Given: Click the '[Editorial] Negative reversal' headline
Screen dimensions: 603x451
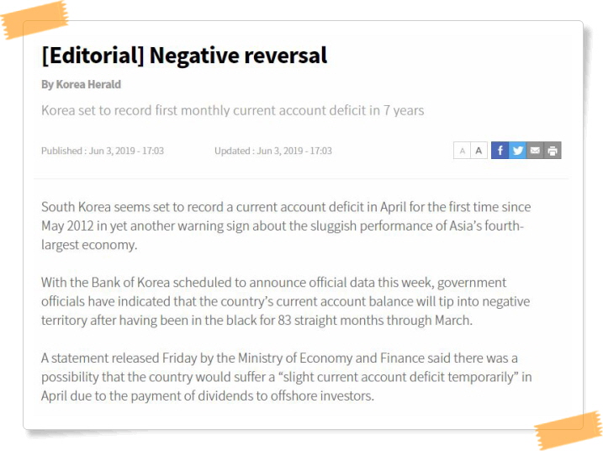Looking at the screenshot, I should tap(184, 56).
